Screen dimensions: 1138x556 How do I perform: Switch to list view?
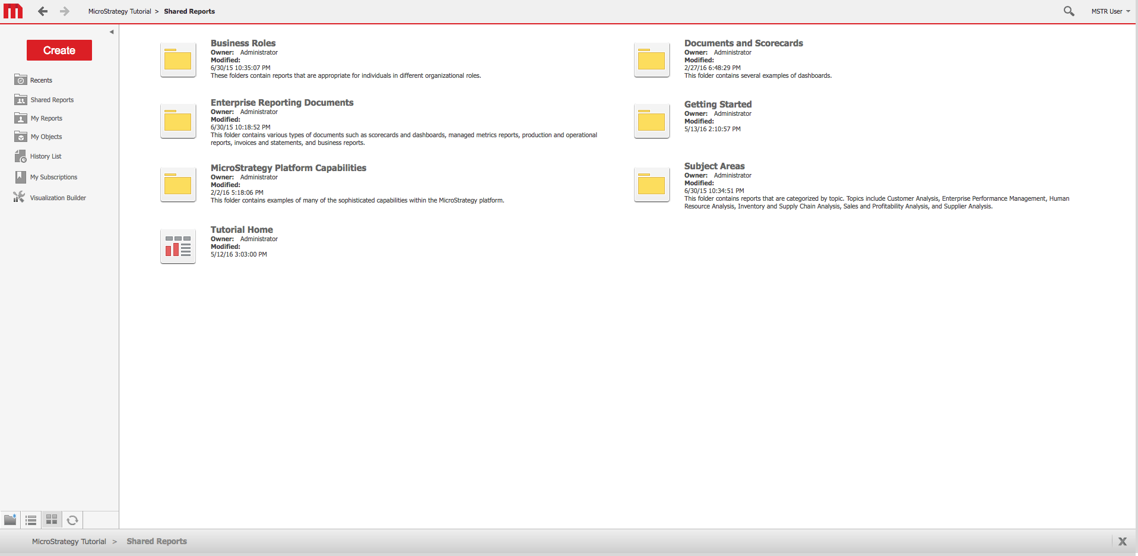point(31,520)
